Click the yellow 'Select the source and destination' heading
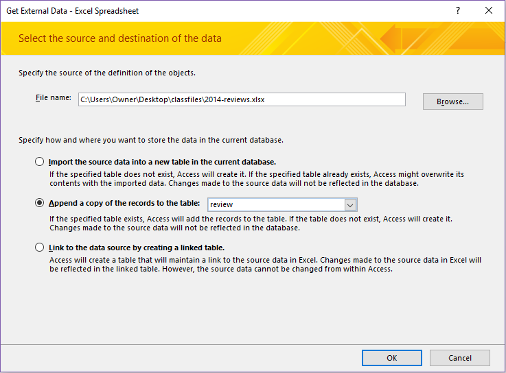 tap(120, 38)
